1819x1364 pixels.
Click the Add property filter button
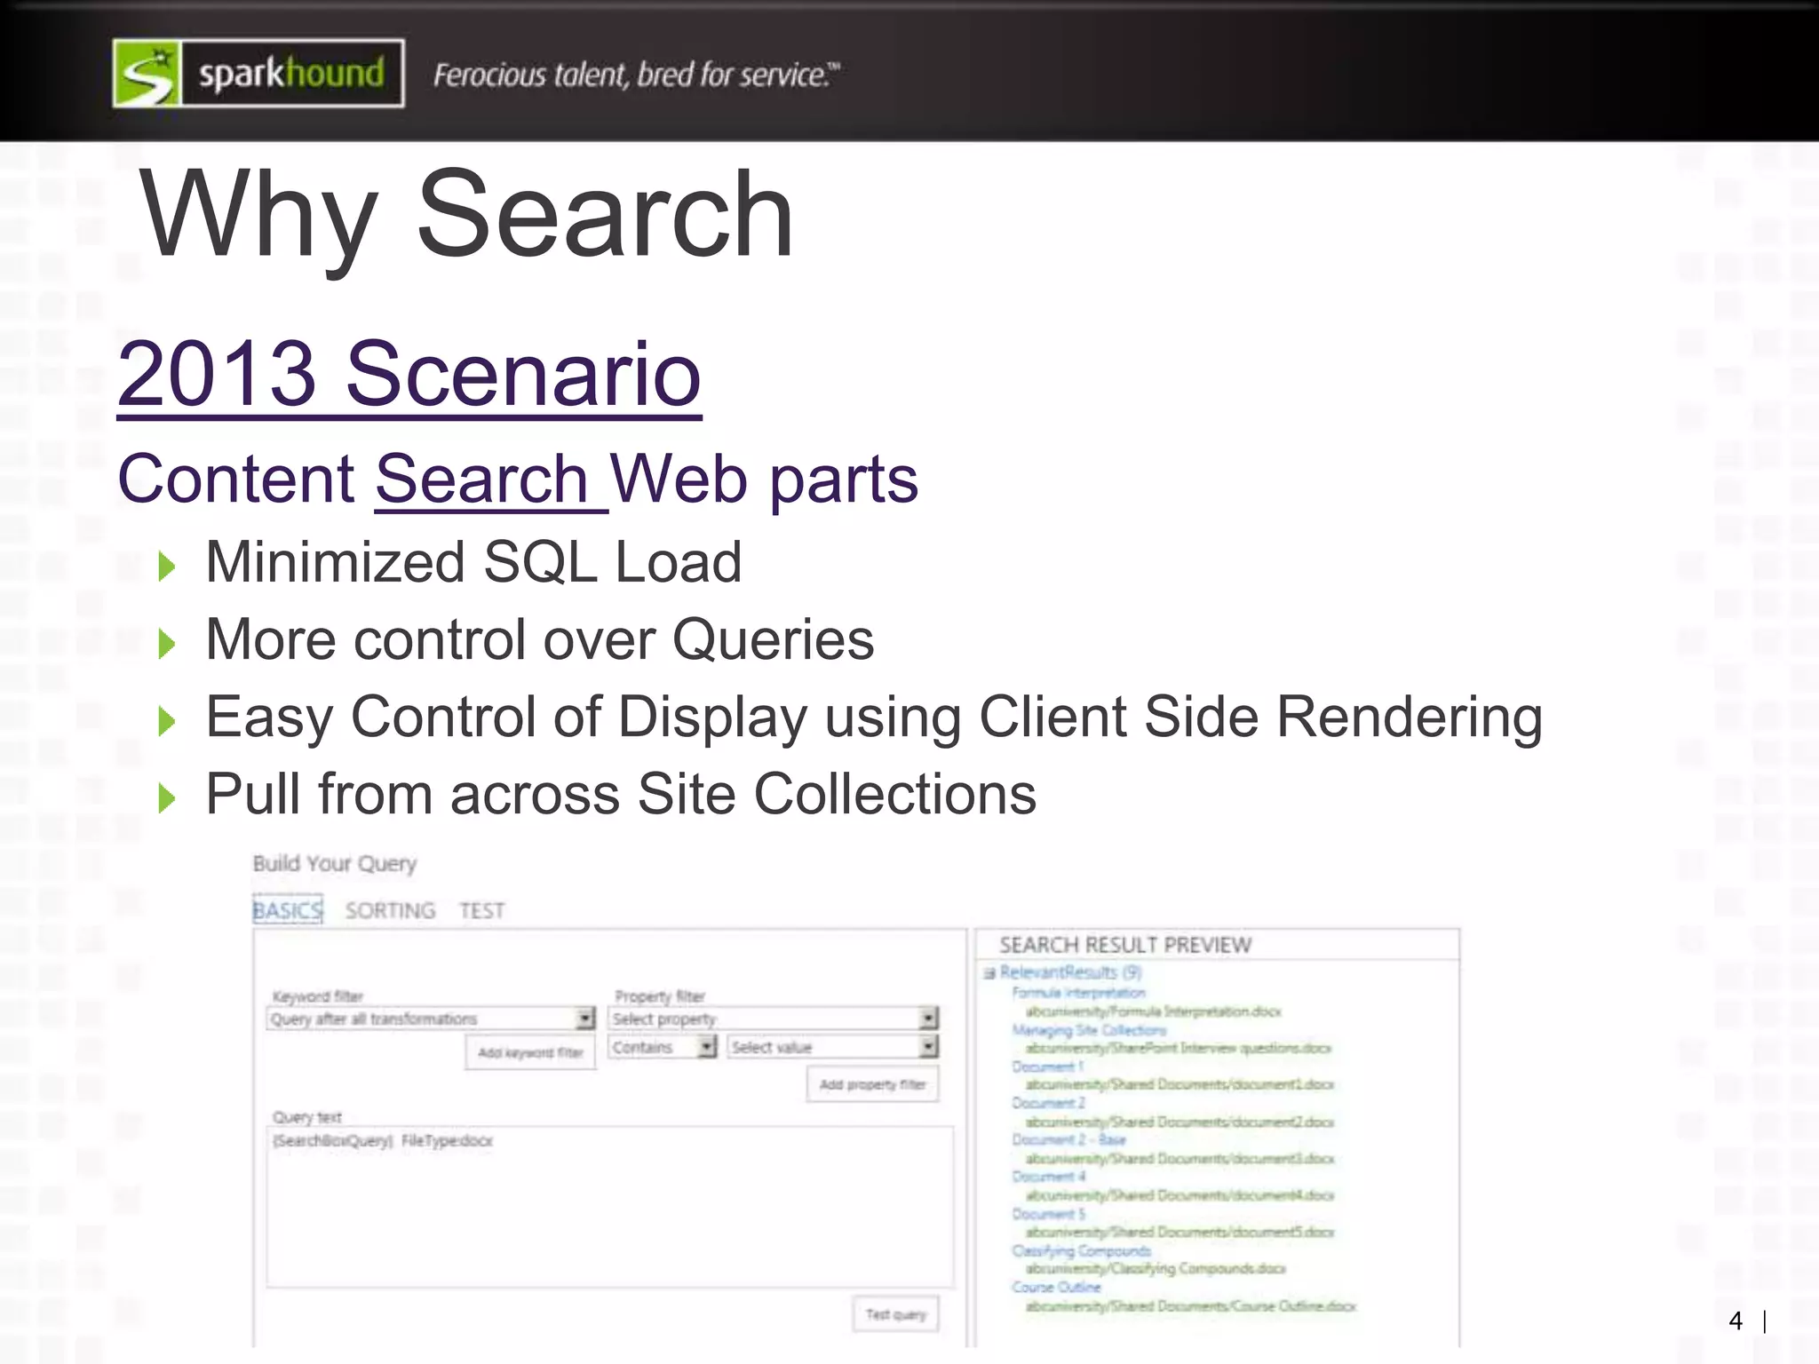[x=872, y=1084]
